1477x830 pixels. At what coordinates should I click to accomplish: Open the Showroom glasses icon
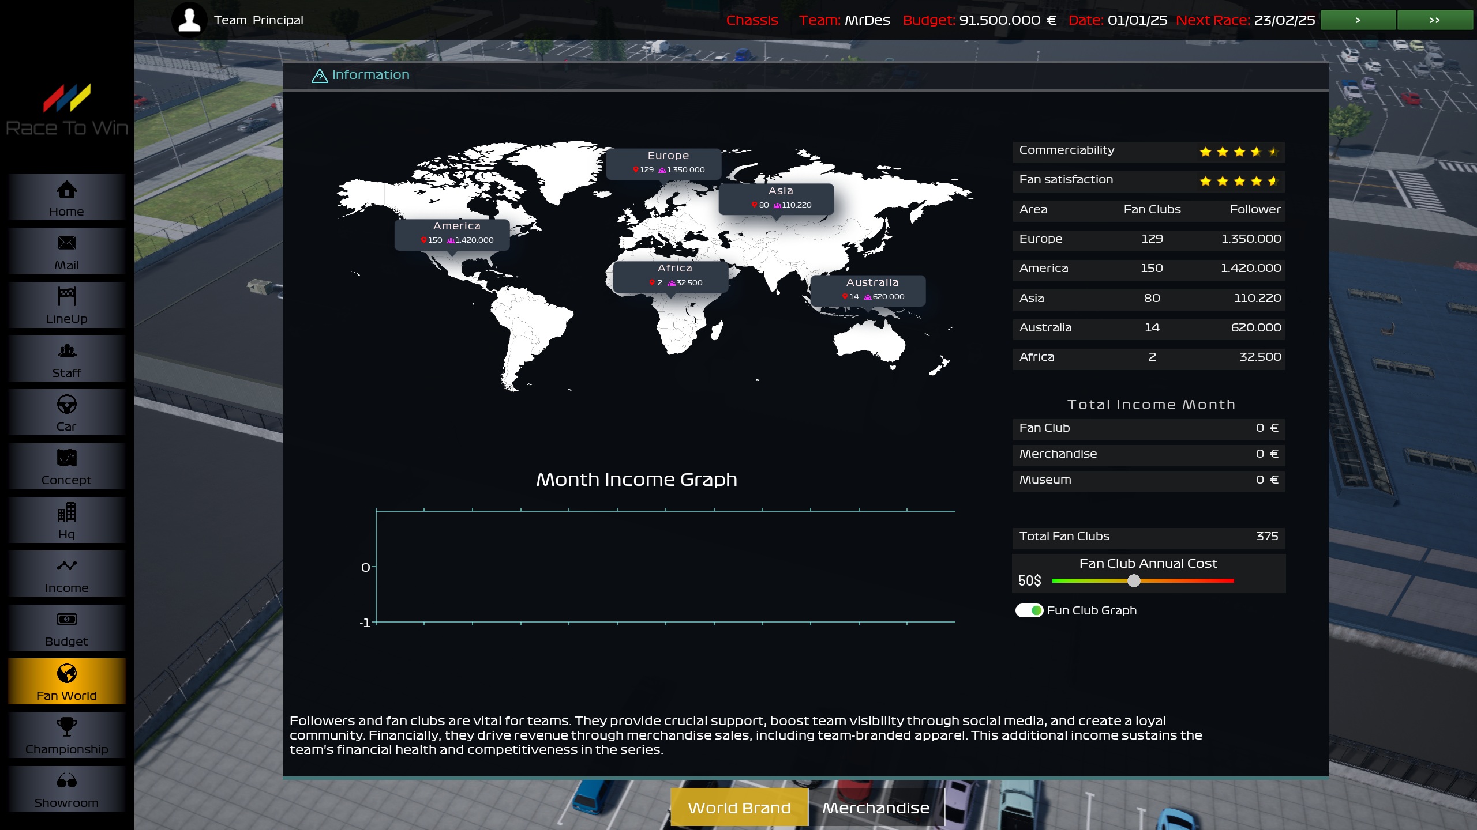pos(66,781)
